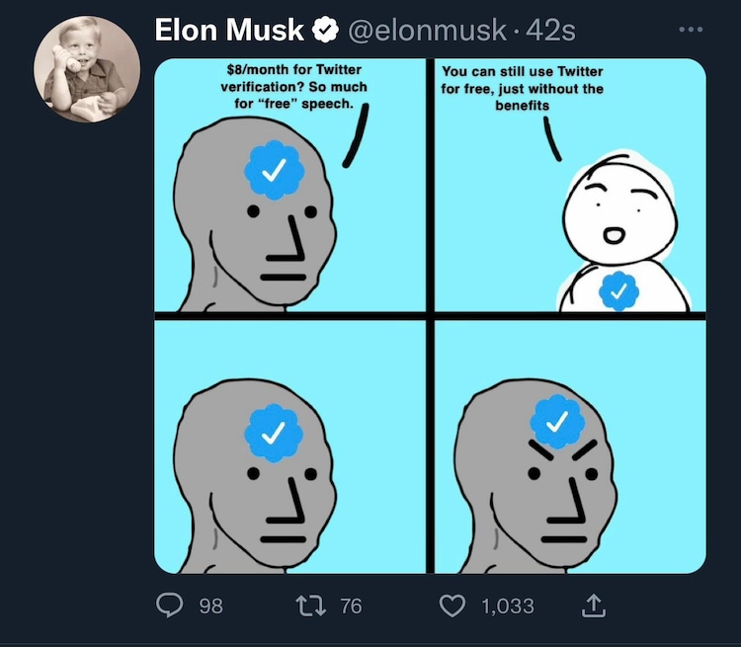Image resolution: width=741 pixels, height=647 pixels.
Task: Click the 1,033 likes count
Action: (508, 606)
